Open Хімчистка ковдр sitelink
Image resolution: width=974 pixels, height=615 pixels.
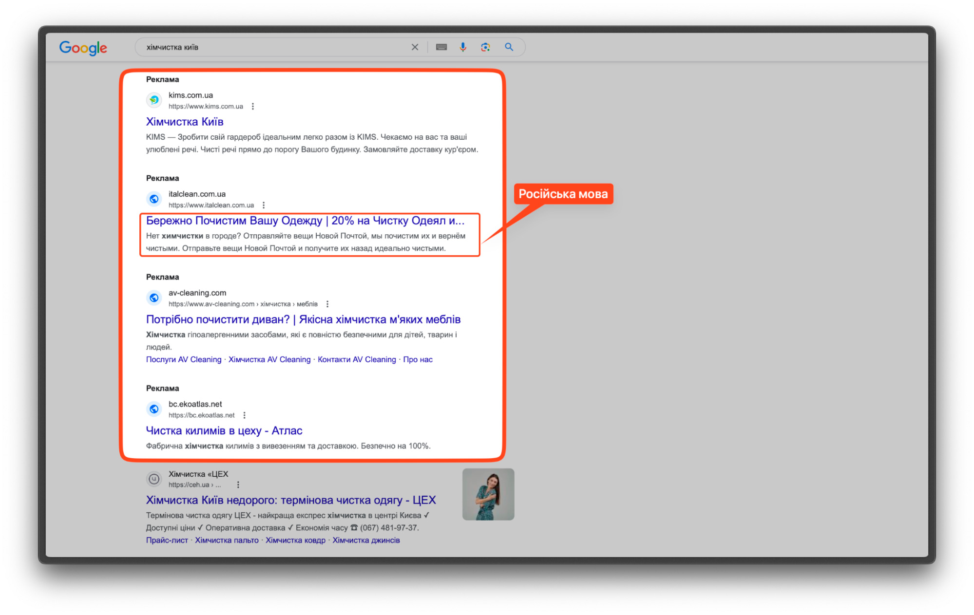pos(295,540)
